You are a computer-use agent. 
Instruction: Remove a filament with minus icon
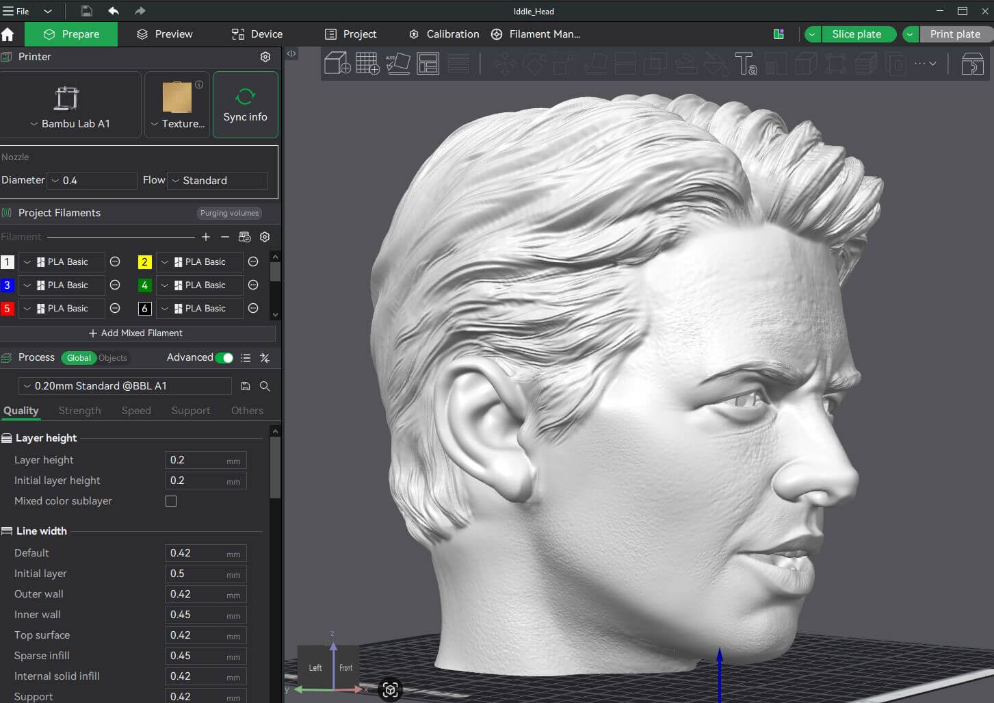[225, 237]
